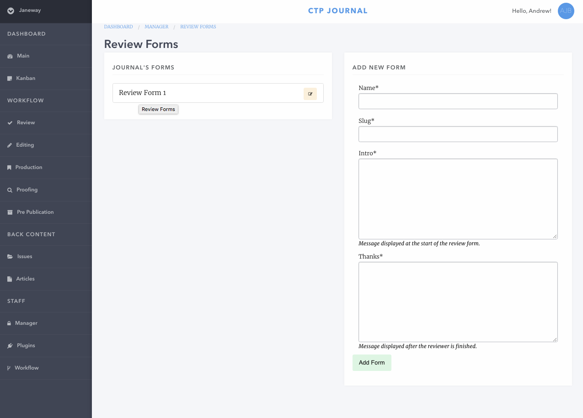Click inside the Name input field
This screenshot has width=583, height=418.
(x=458, y=101)
